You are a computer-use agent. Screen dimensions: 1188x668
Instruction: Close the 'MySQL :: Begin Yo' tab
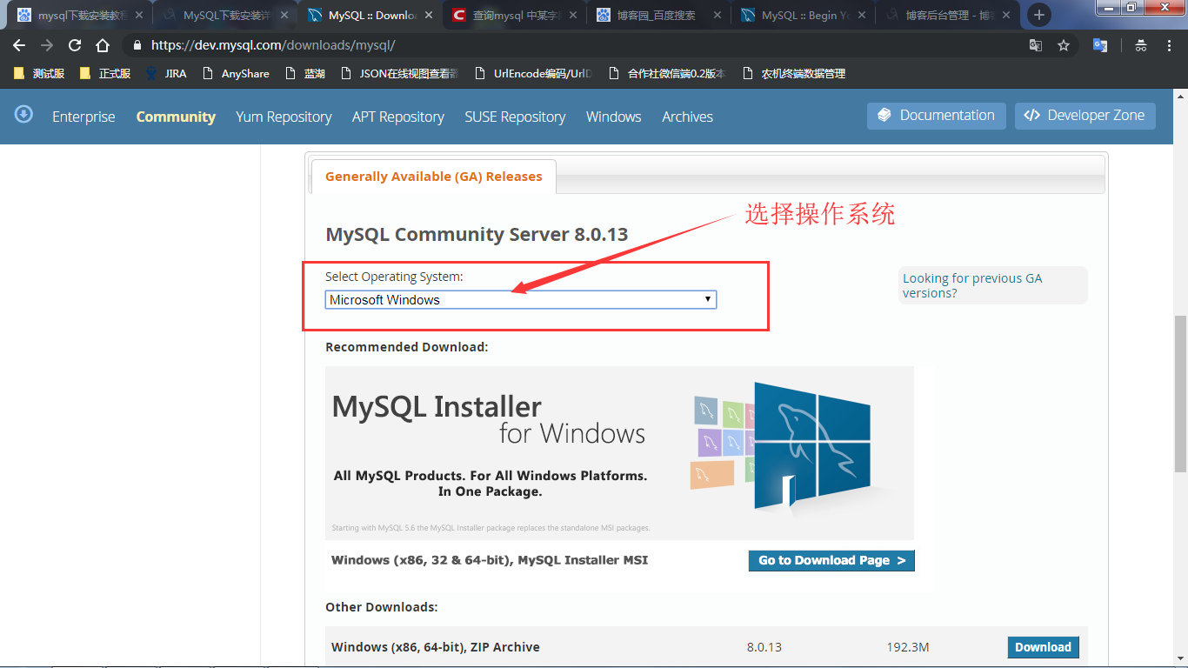click(862, 15)
